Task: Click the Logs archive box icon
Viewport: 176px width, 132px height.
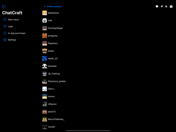Action: tap(5, 26)
